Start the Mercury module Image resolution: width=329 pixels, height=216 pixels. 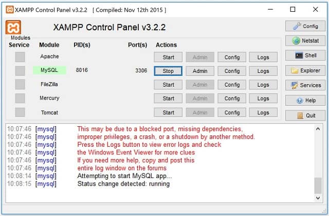(168, 99)
